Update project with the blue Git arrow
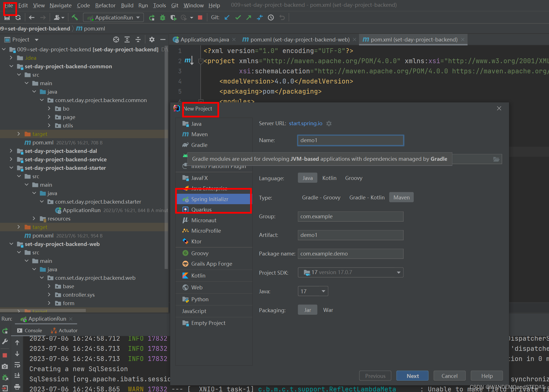 click(227, 17)
